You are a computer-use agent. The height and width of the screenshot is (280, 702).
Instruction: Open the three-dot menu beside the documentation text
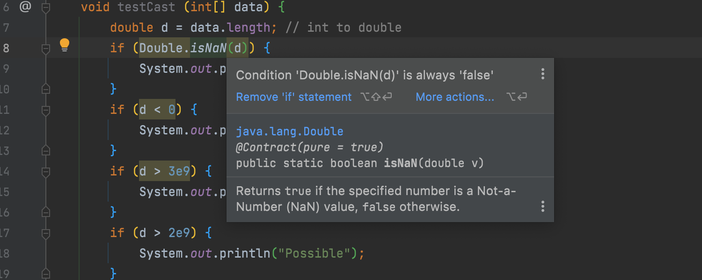pos(543,206)
